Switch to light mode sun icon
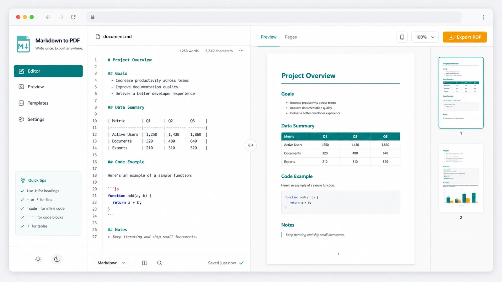 pos(38,259)
